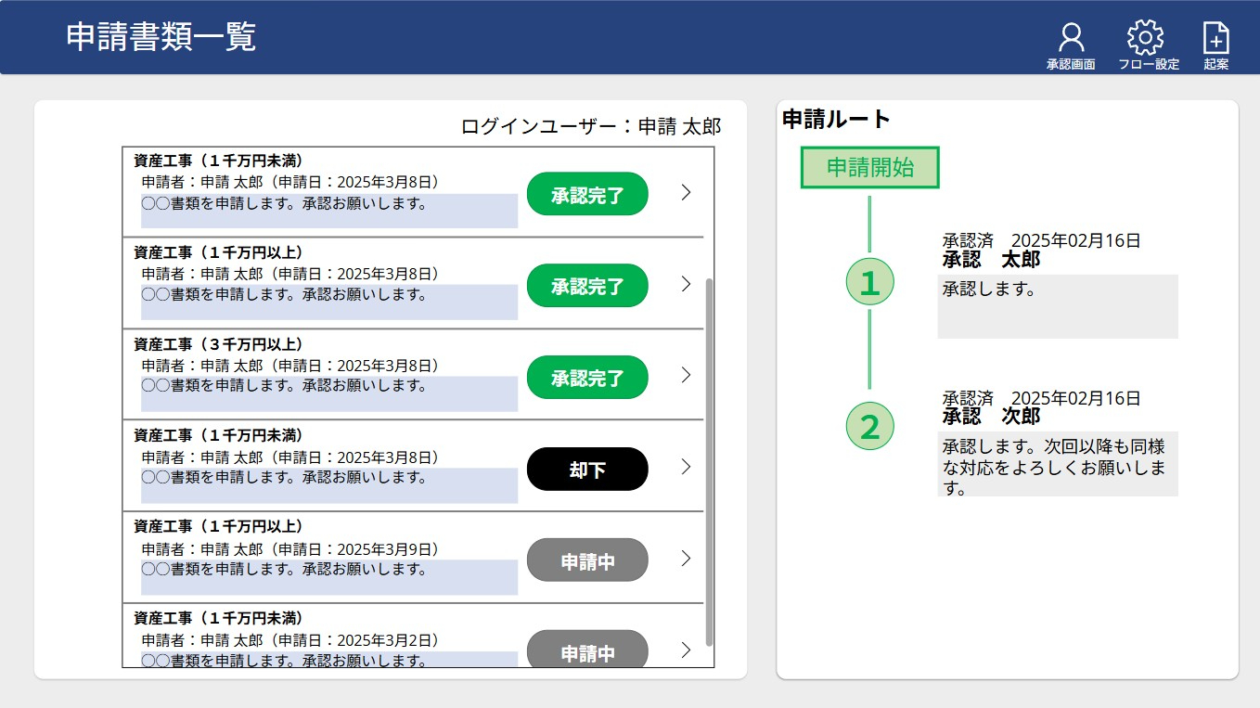
Task: Click the 起案 new document icon
Action: coord(1216,38)
